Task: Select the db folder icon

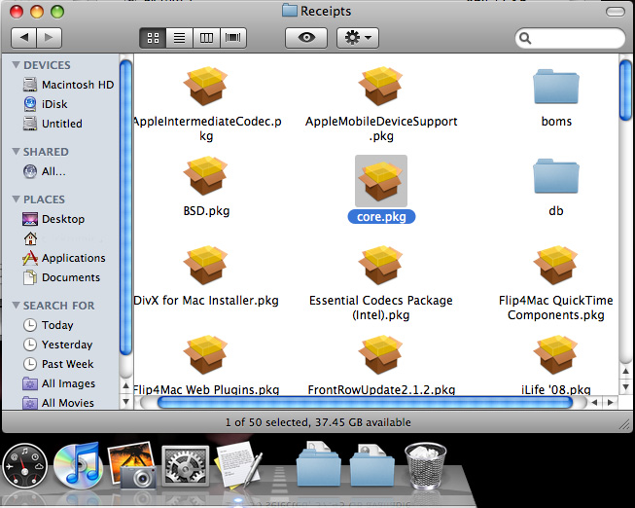Action: coord(556,176)
